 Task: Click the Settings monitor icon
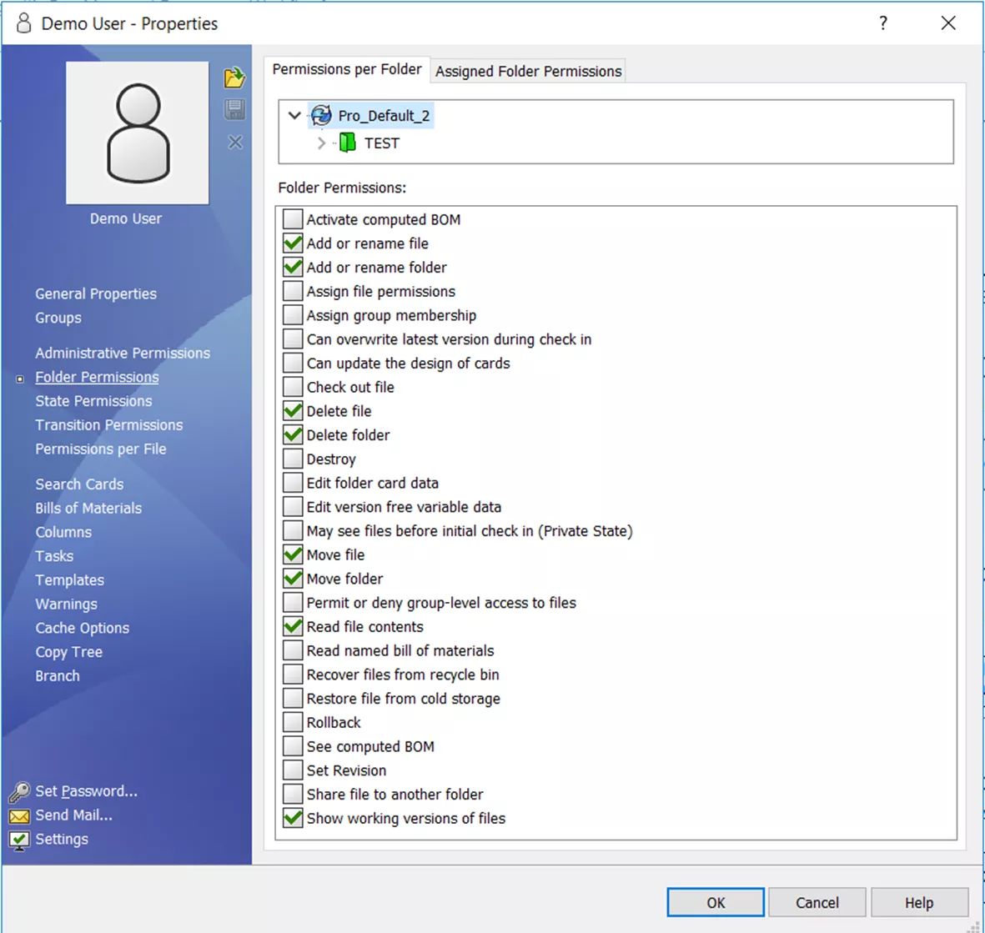19,840
